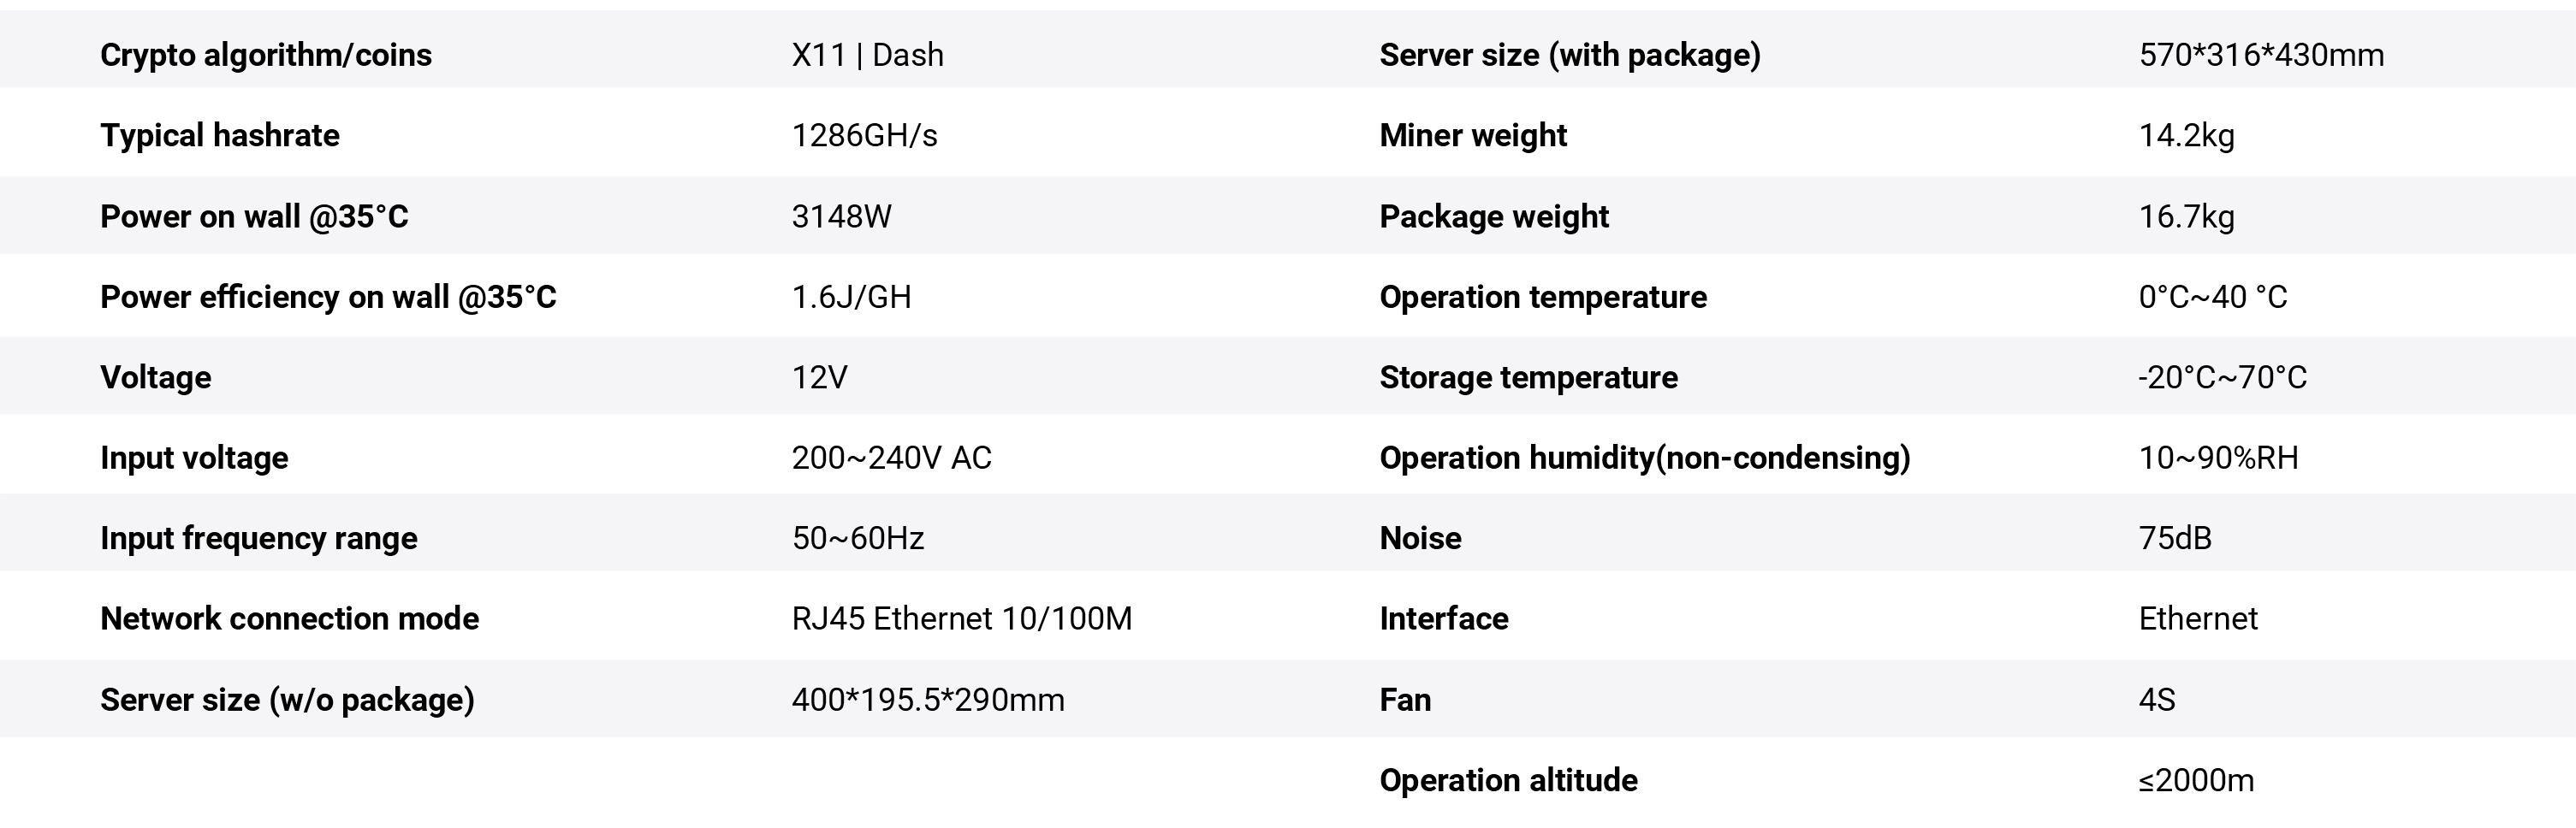Screen dimensions: 2576x828
Task: Click the 12V voltage value
Action: pyautogui.click(x=819, y=377)
